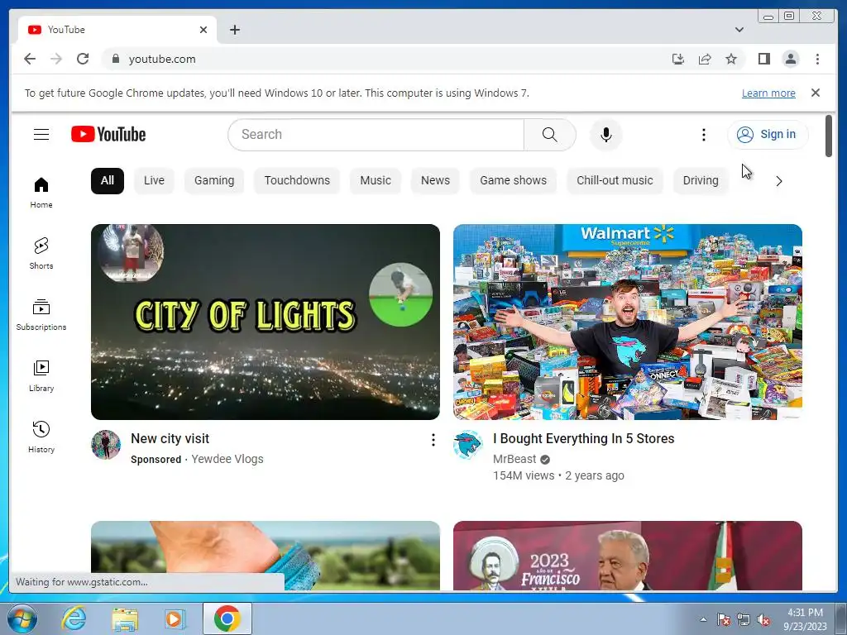This screenshot has height=635, width=847.
Task: Click the Yewdee Vlogs channel name
Action: click(x=227, y=459)
